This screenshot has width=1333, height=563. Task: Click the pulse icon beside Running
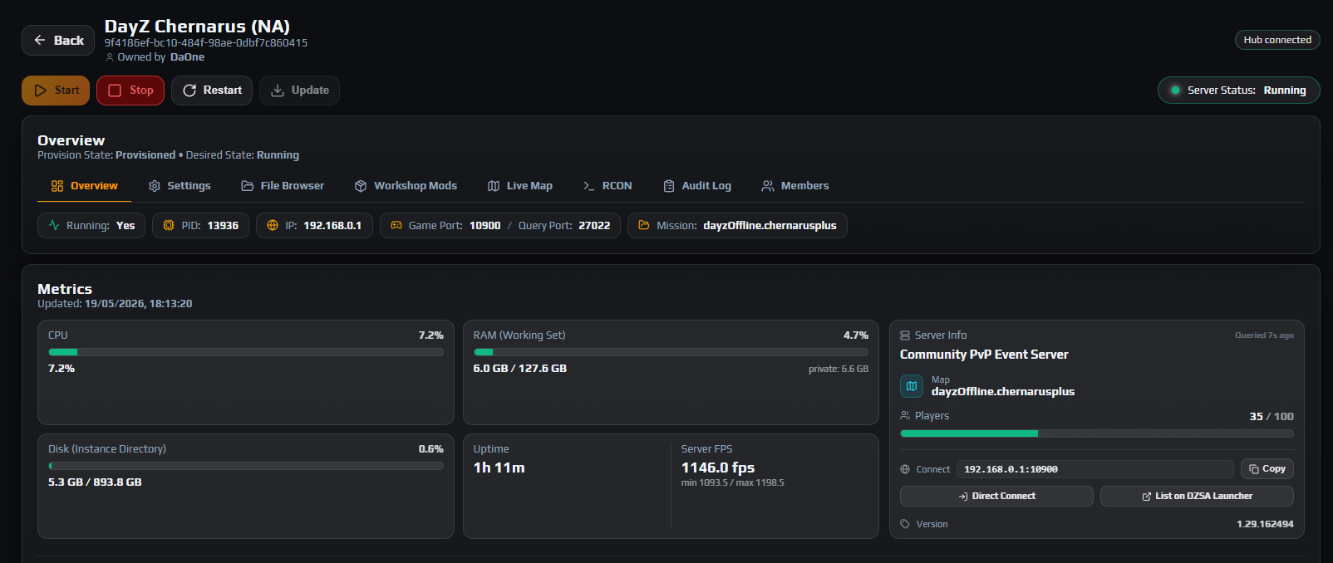[54, 225]
